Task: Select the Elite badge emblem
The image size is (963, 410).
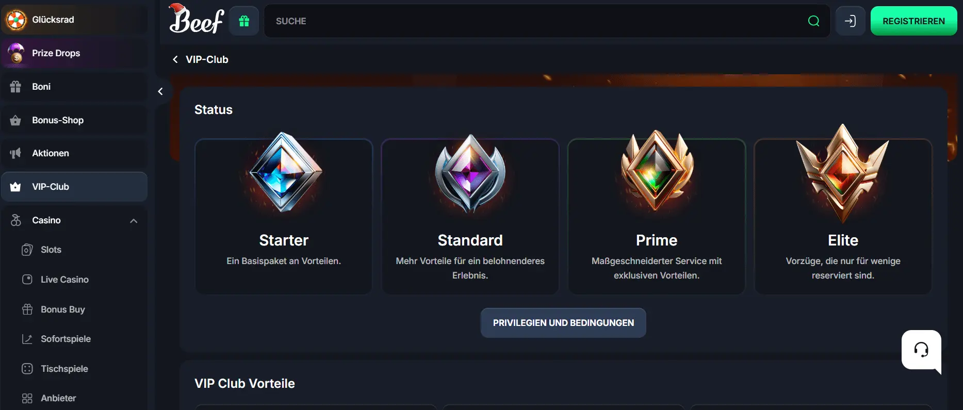Action: coord(842,175)
